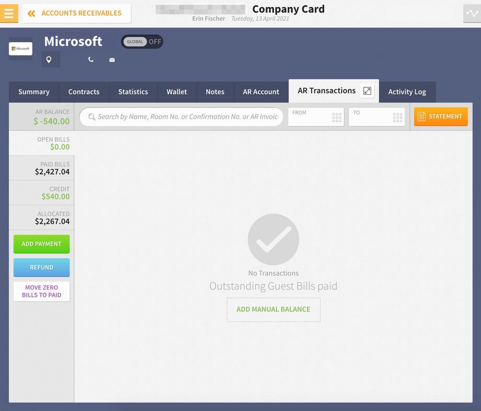Click the Company Card title
This screenshot has height=411, width=481.
(x=288, y=9)
